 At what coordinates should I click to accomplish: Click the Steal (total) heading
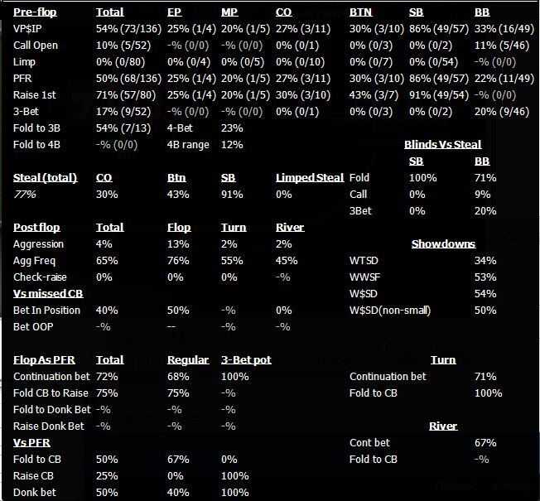coord(45,177)
